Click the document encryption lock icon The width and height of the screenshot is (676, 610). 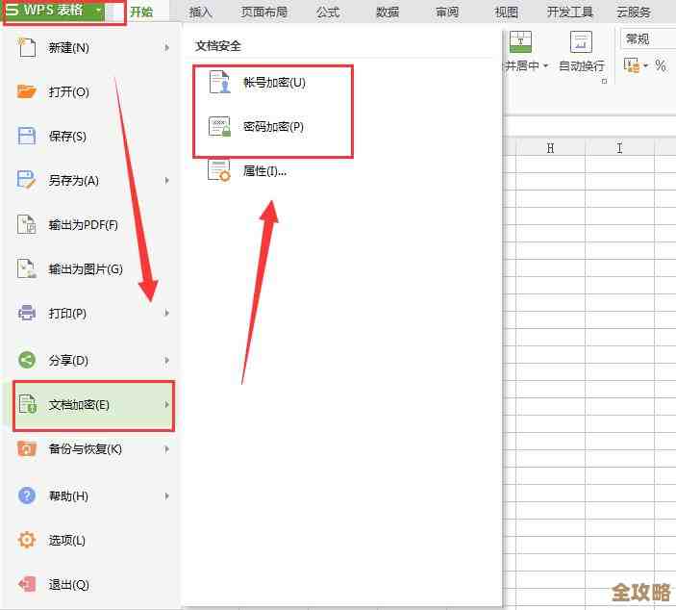coord(28,404)
